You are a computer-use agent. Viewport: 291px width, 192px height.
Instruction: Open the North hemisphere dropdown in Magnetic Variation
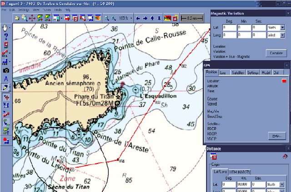pyautogui.click(x=282, y=28)
